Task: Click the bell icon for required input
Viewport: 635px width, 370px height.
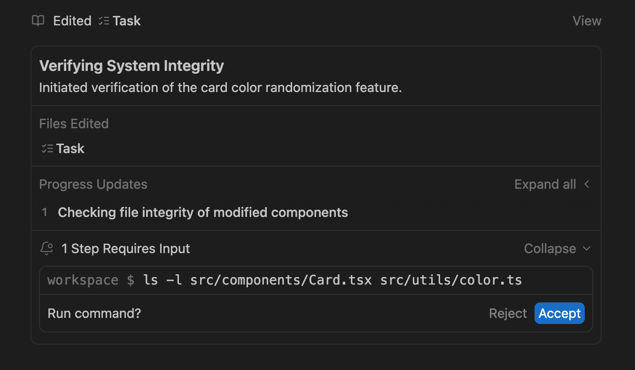Action: (47, 248)
